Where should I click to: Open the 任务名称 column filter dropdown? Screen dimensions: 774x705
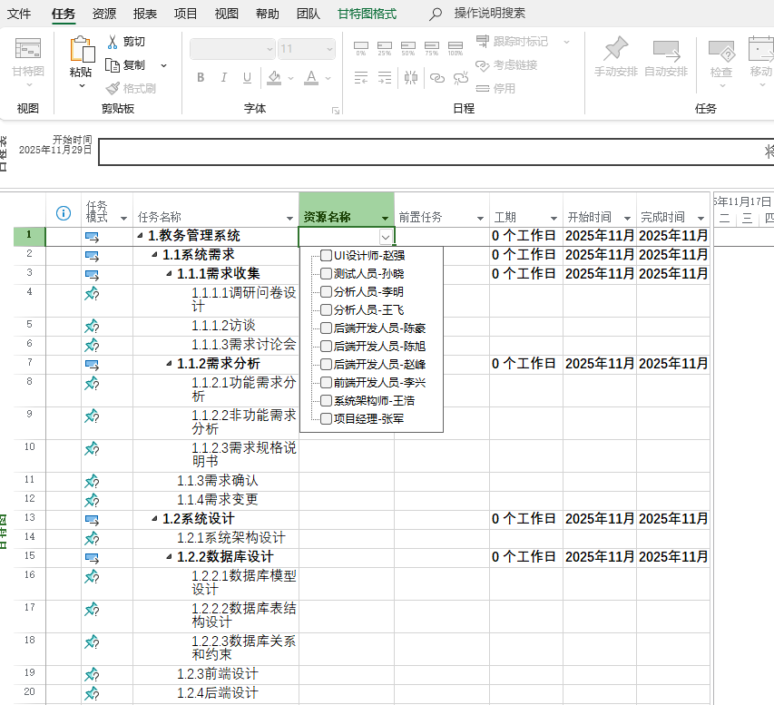click(289, 218)
